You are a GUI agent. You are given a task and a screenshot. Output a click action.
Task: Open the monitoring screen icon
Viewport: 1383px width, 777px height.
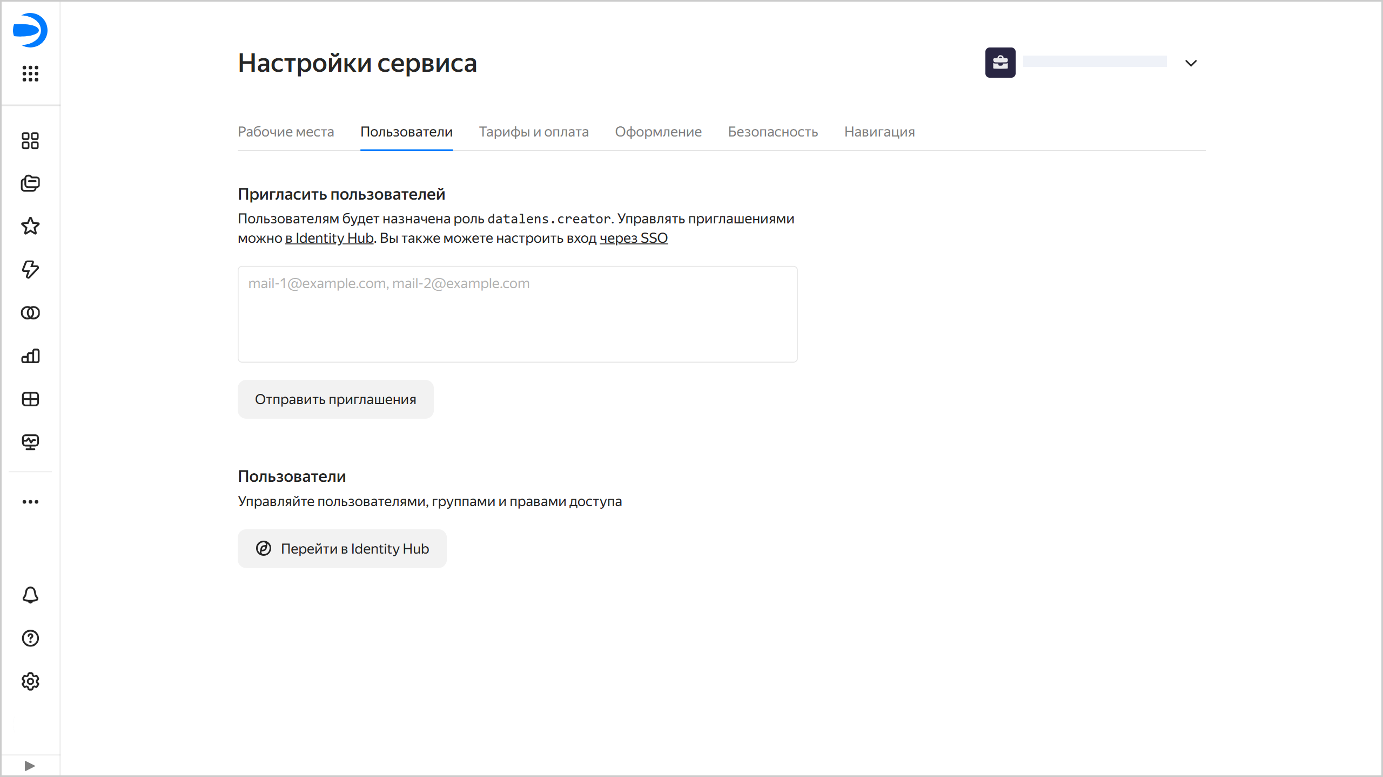tap(30, 442)
